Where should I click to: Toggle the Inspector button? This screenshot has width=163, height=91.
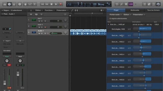tap(9, 4)
